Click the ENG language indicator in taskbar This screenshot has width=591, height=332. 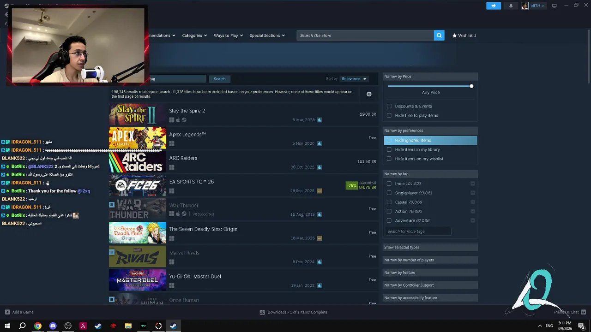pyautogui.click(x=549, y=326)
